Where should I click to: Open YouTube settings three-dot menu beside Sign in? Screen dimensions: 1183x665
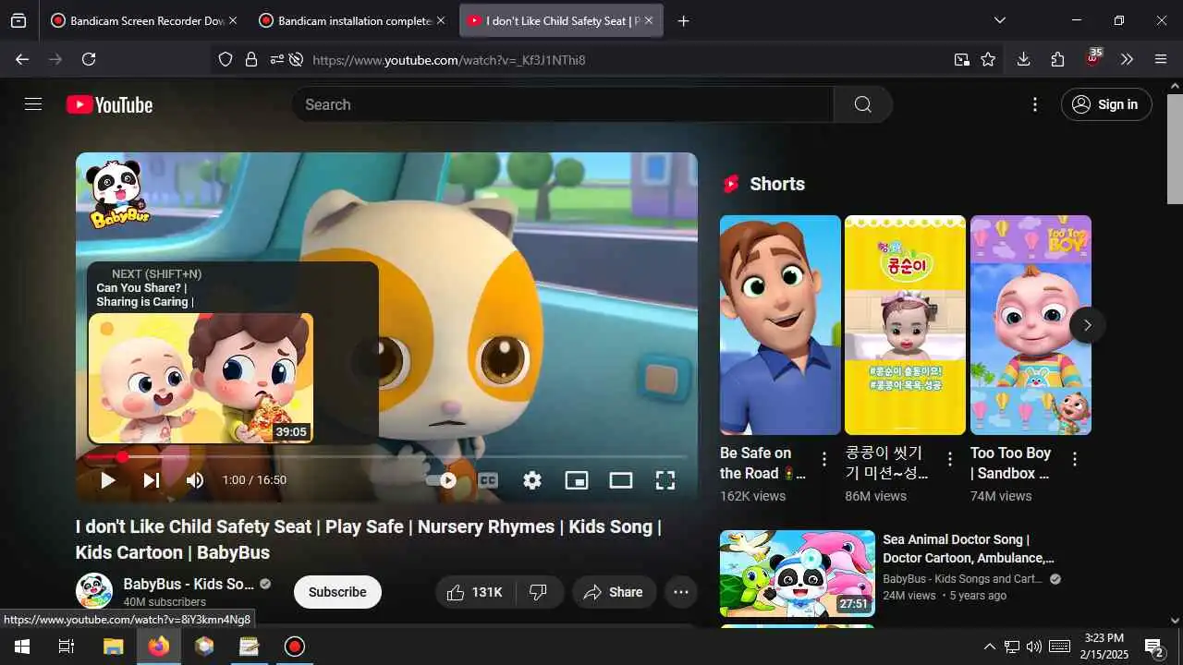[1035, 104]
